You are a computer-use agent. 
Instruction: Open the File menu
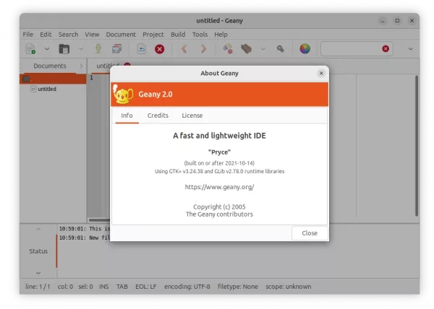point(28,35)
